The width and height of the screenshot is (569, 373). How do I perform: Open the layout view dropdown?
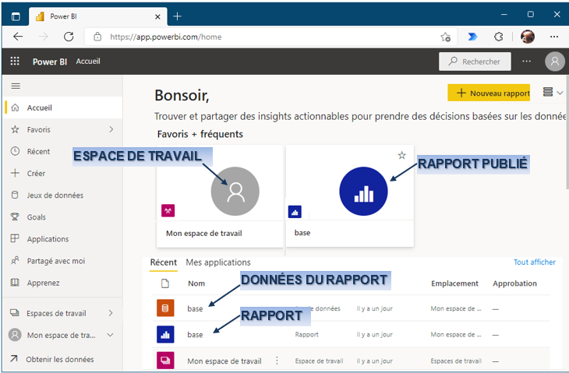pos(553,93)
